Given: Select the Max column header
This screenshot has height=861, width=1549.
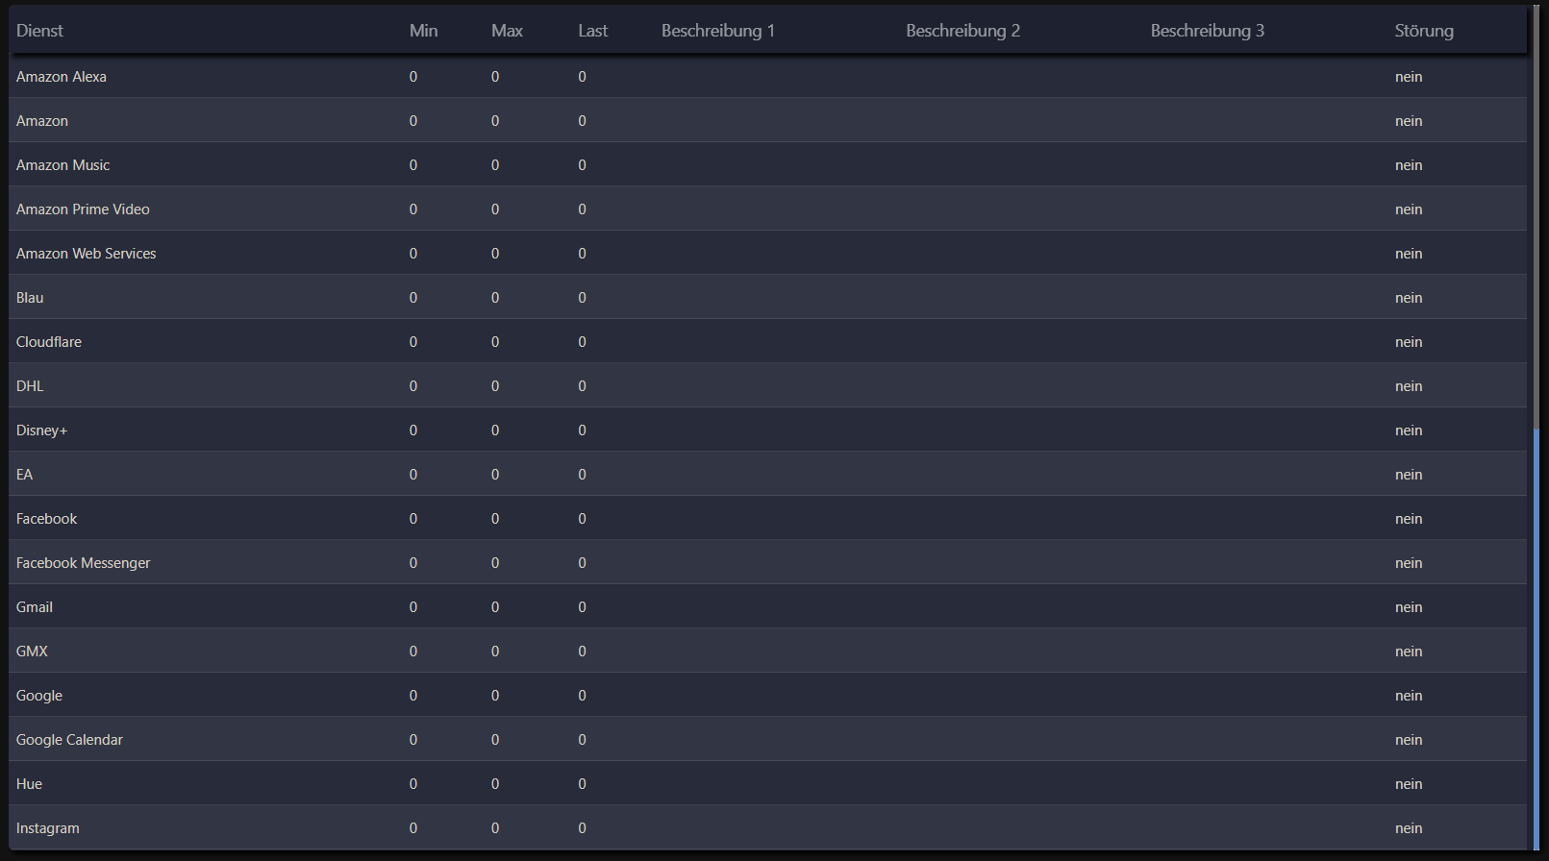Looking at the screenshot, I should click(507, 31).
